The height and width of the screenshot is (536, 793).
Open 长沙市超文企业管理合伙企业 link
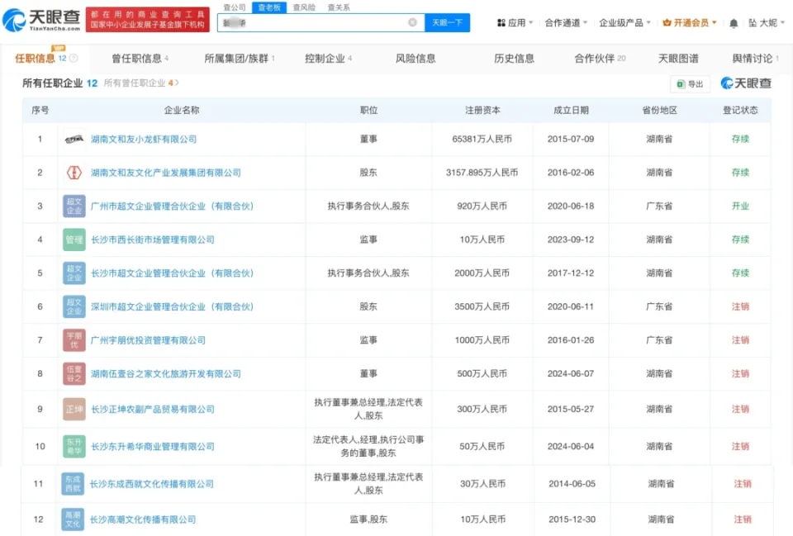172,273
